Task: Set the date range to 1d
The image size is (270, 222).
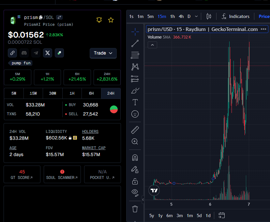Action: [x=208, y=215]
